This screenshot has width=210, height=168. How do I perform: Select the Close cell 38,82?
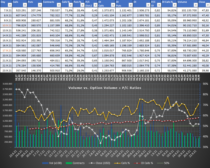click(204, 60)
